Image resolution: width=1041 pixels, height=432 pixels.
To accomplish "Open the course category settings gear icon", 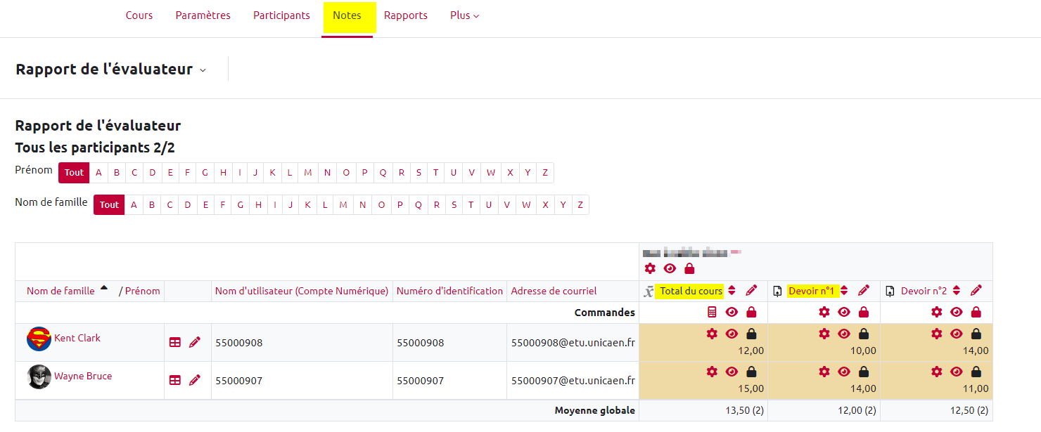I will click(650, 268).
